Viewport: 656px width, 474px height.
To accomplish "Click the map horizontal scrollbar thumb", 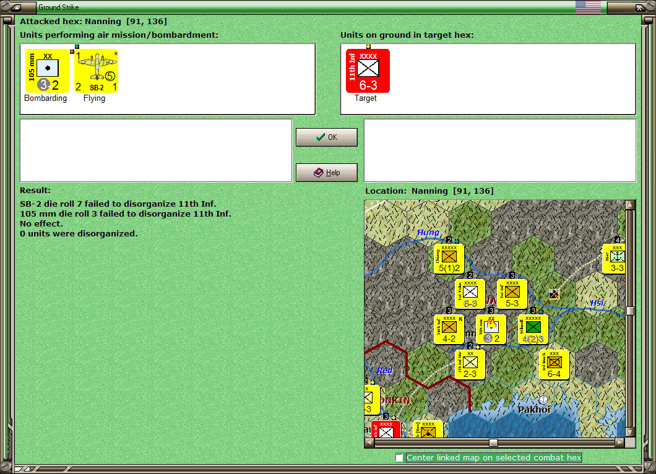I will pyautogui.click(x=494, y=442).
